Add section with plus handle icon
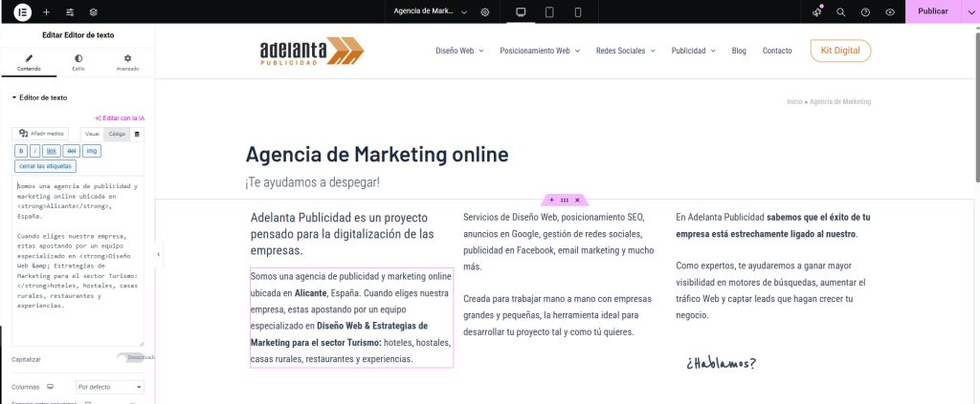 pos(551,201)
